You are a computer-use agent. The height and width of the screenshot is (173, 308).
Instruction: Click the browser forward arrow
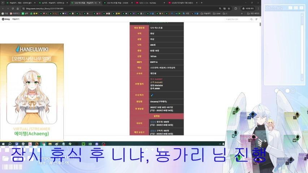tap(8, 9)
